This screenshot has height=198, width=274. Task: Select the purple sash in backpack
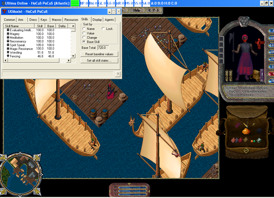click(238, 125)
